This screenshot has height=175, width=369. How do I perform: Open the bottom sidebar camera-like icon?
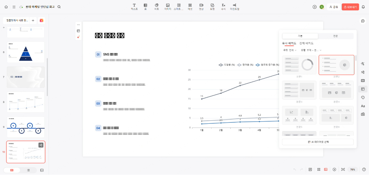(x=363, y=114)
